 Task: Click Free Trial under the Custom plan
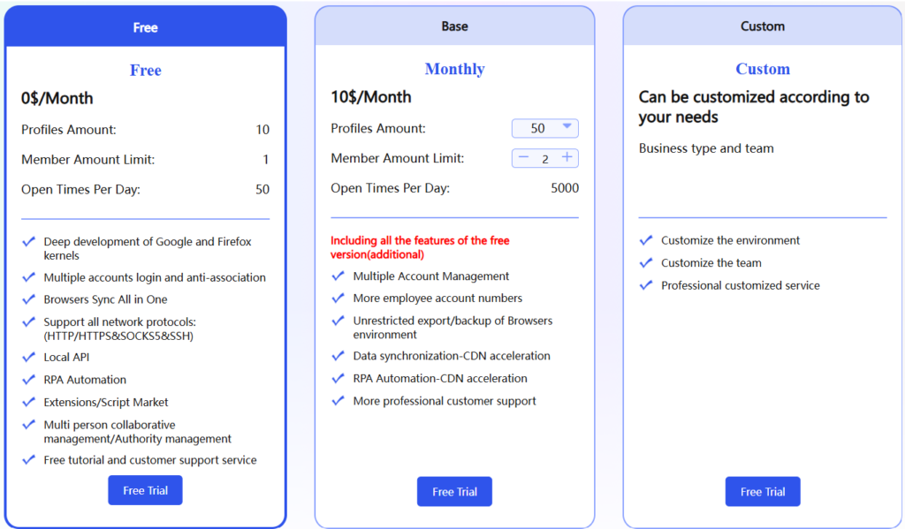pyautogui.click(x=762, y=491)
